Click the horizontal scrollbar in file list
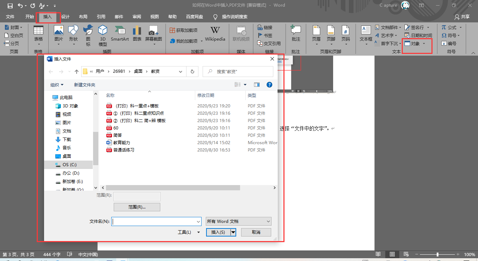 tap(173, 188)
